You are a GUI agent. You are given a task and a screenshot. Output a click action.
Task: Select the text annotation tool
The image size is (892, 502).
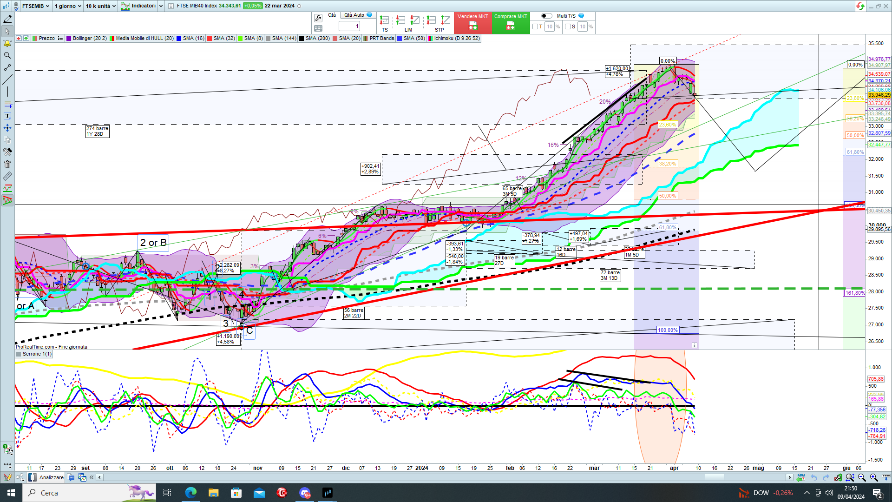(7, 116)
